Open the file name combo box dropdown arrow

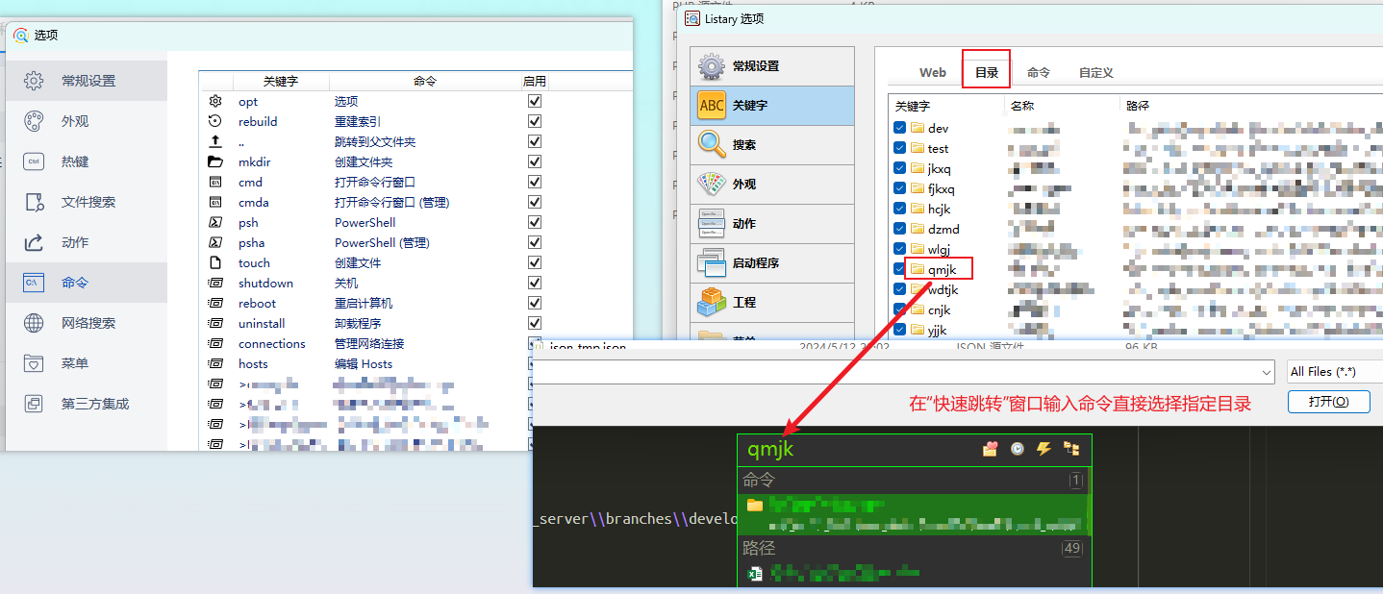tap(1268, 372)
